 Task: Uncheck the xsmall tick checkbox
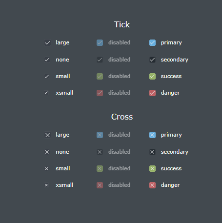pos(46,93)
